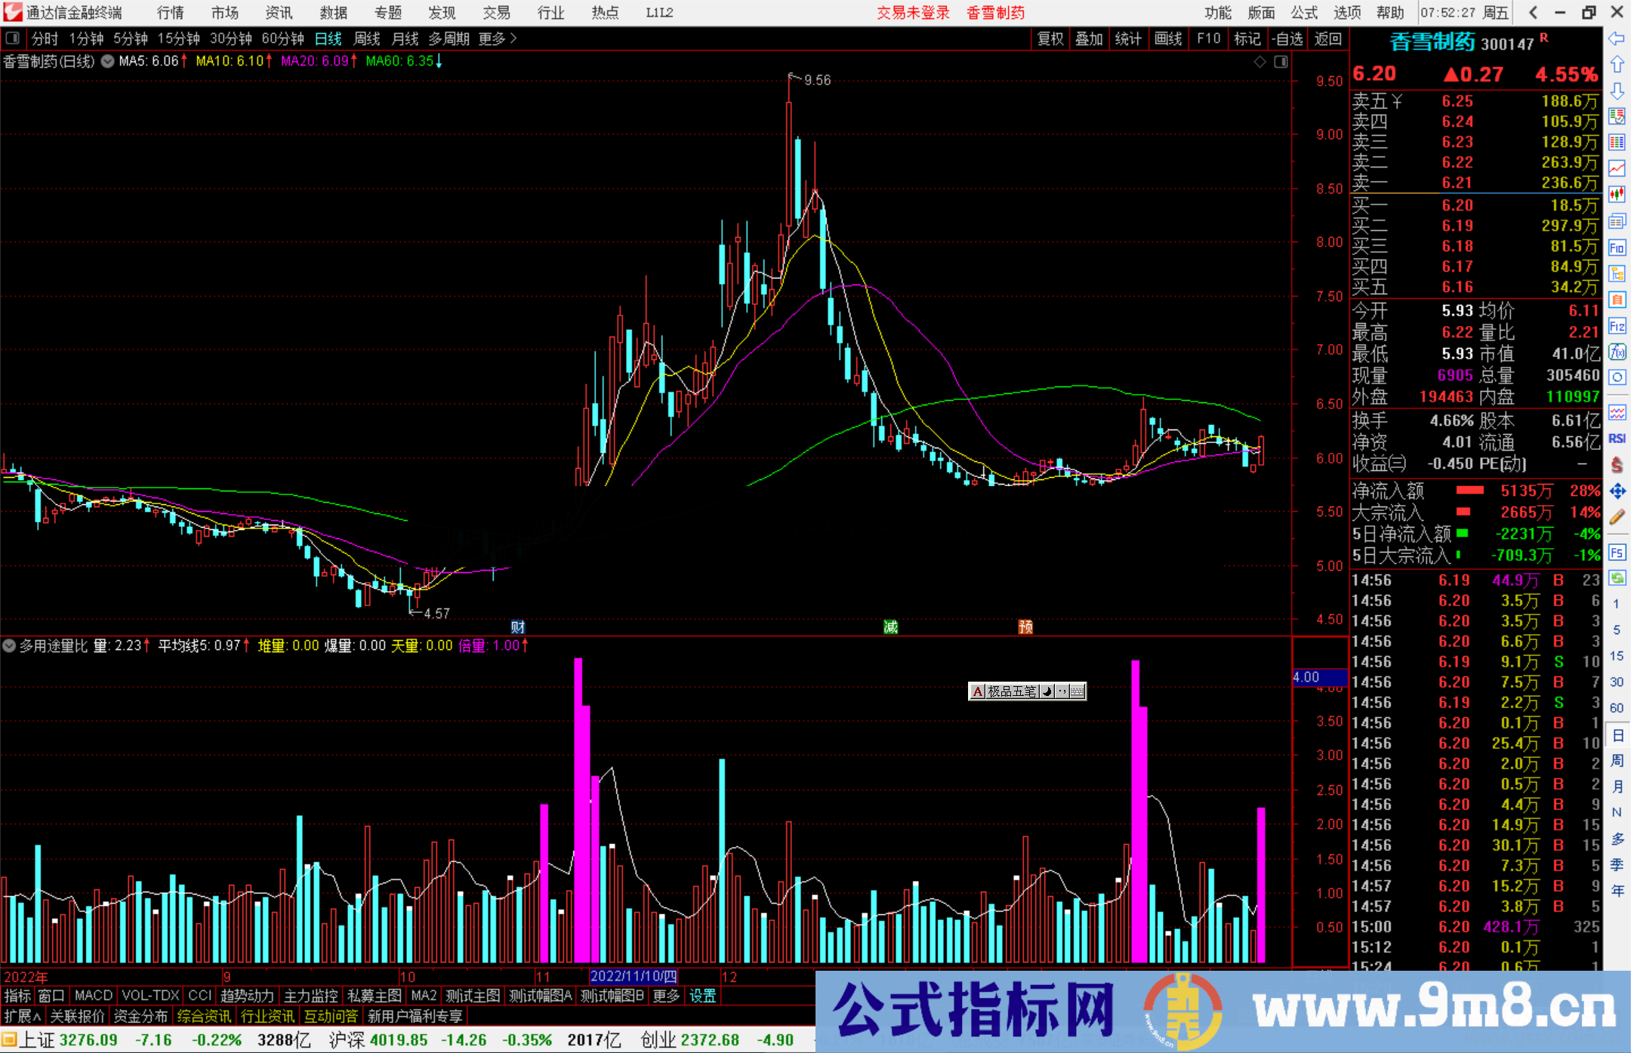
Task: Click the orange square icon beside 上证
Action: (x=8, y=1040)
